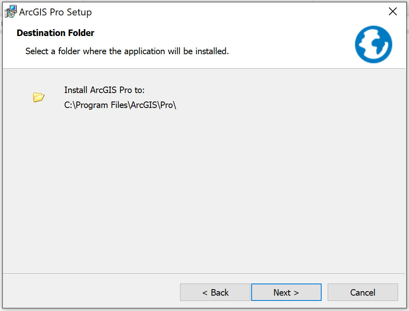This screenshot has height=311, width=409.
Task: Cancel the ArcGIS Pro installation
Action: (362, 292)
